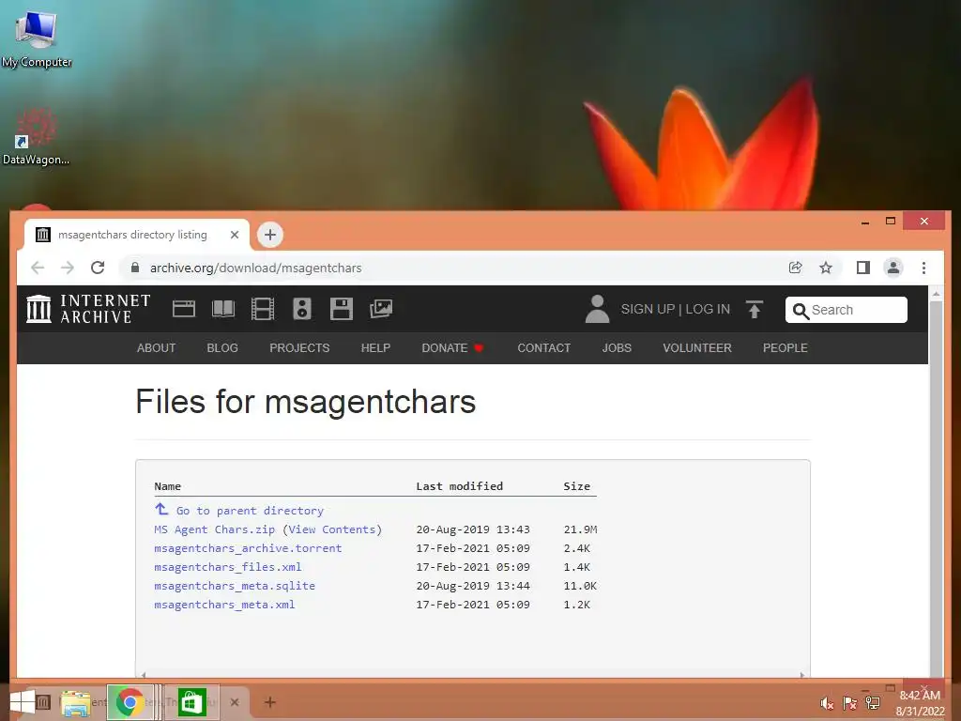961x721 pixels.
Task: Open the Store taskbar icon
Action: 191,702
